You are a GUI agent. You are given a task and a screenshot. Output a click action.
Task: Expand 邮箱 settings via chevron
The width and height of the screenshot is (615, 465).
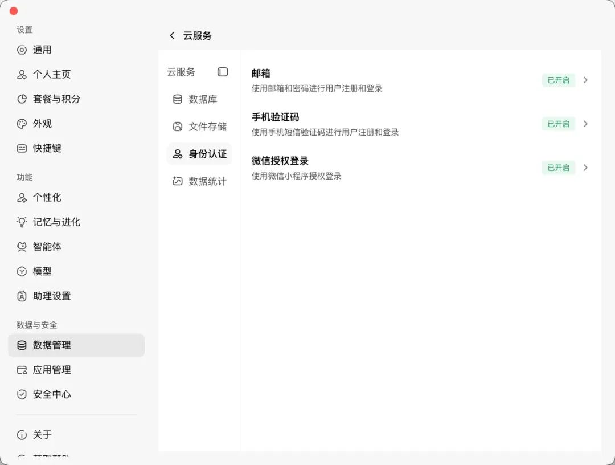click(585, 80)
